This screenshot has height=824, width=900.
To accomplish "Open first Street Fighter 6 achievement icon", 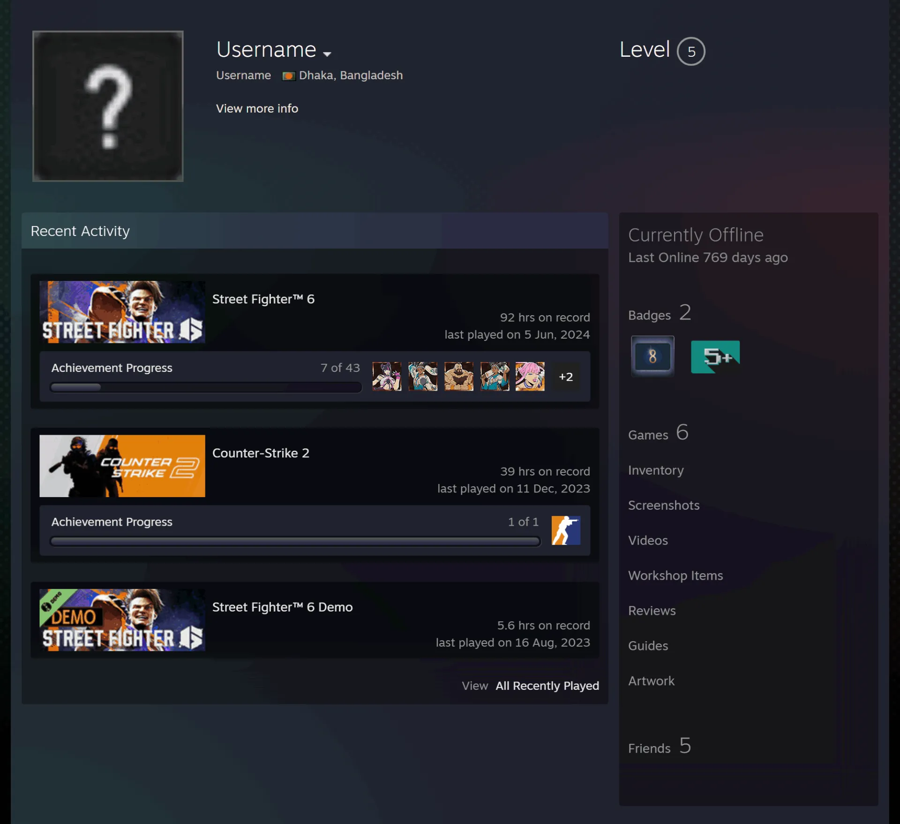I will click(x=387, y=376).
